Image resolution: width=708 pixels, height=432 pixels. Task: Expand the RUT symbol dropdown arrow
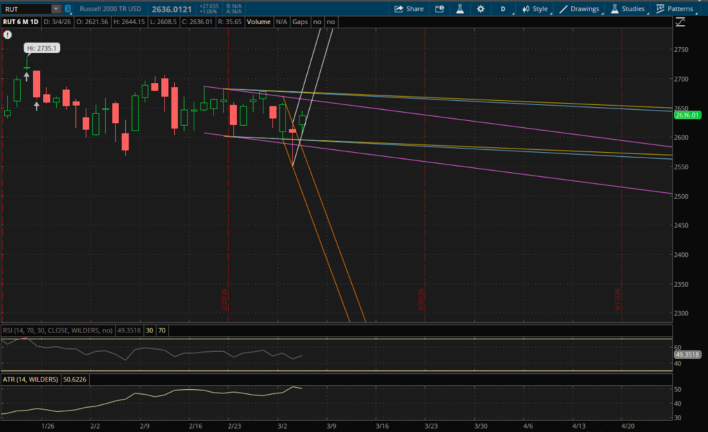pyautogui.click(x=55, y=9)
